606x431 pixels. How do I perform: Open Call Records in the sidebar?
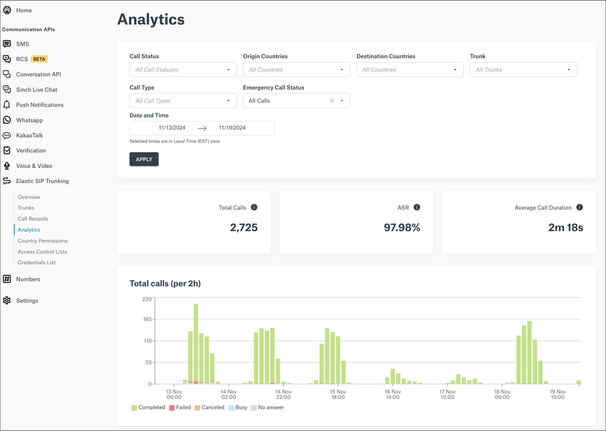tap(33, 219)
